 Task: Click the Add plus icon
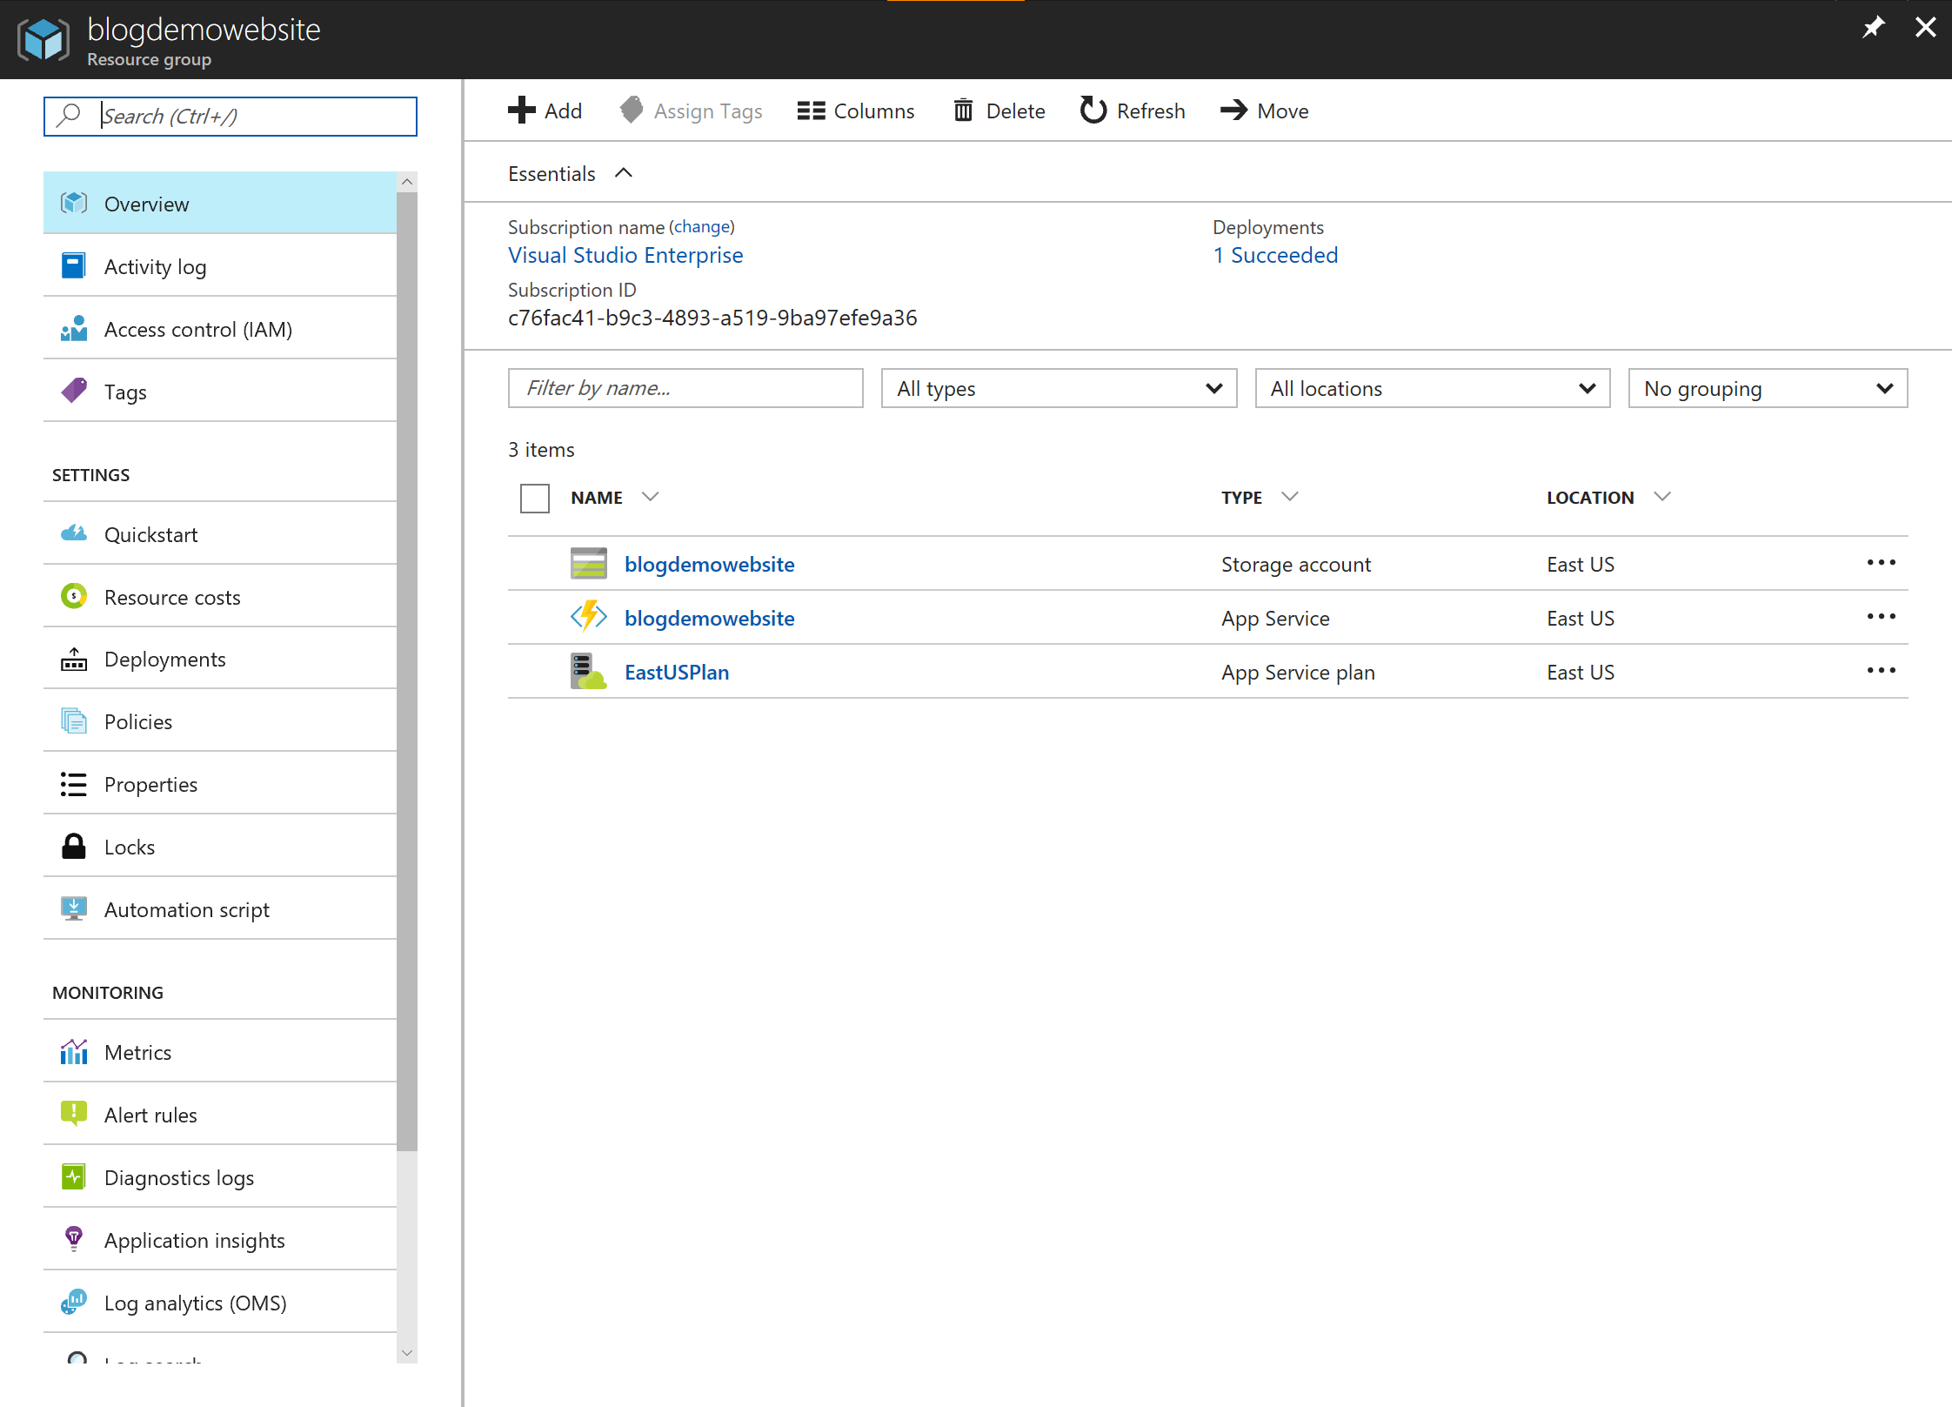click(521, 111)
